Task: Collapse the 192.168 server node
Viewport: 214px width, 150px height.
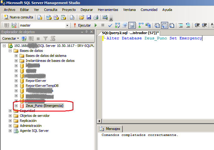Action: (x=4, y=46)
